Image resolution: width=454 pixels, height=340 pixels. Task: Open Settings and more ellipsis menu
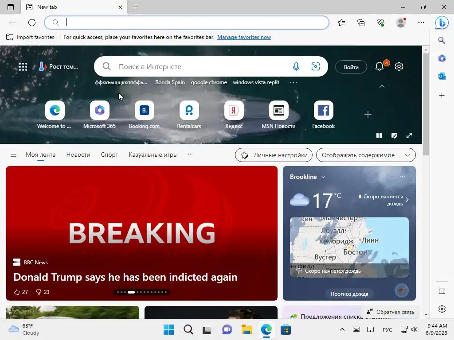coord(421,22)
